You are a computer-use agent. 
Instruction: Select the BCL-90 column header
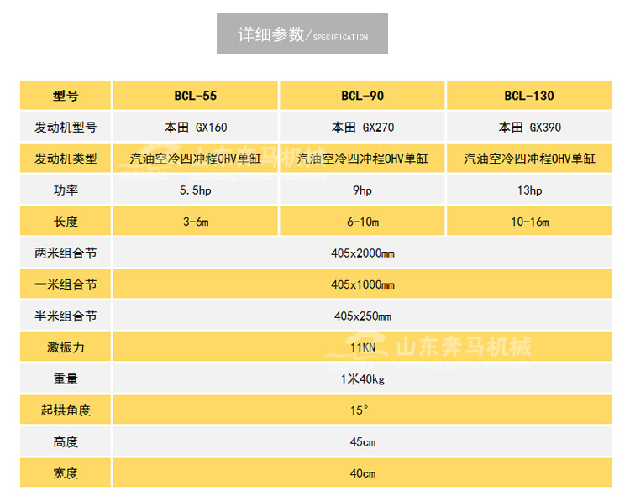tap(362, 97)
